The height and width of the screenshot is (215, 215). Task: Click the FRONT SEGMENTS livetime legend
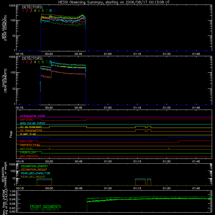[x=46, y=206]
